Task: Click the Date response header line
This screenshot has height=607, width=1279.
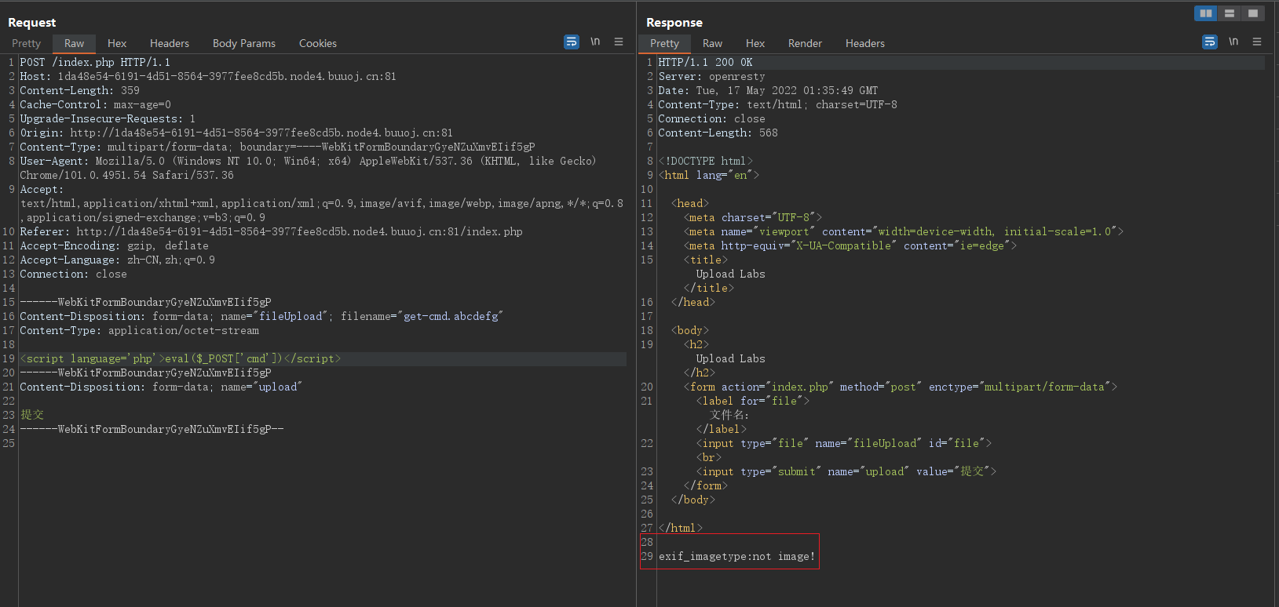Action: (768, 90)
